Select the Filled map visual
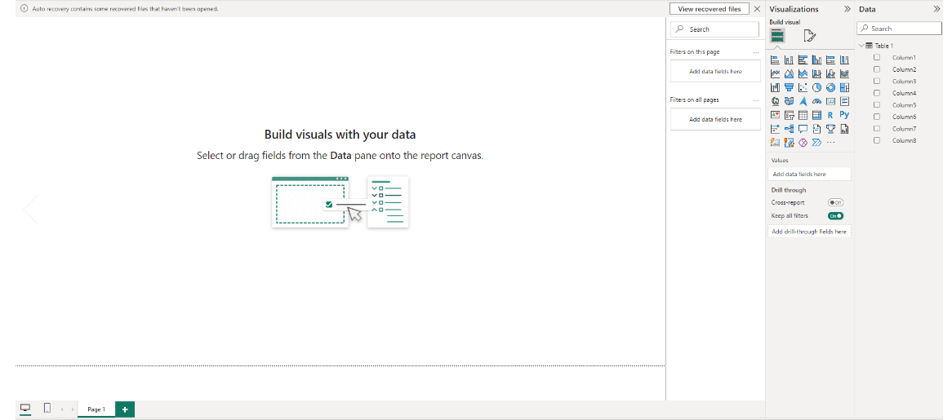This screenshot has height=420, width=952. tap(789, 101)
